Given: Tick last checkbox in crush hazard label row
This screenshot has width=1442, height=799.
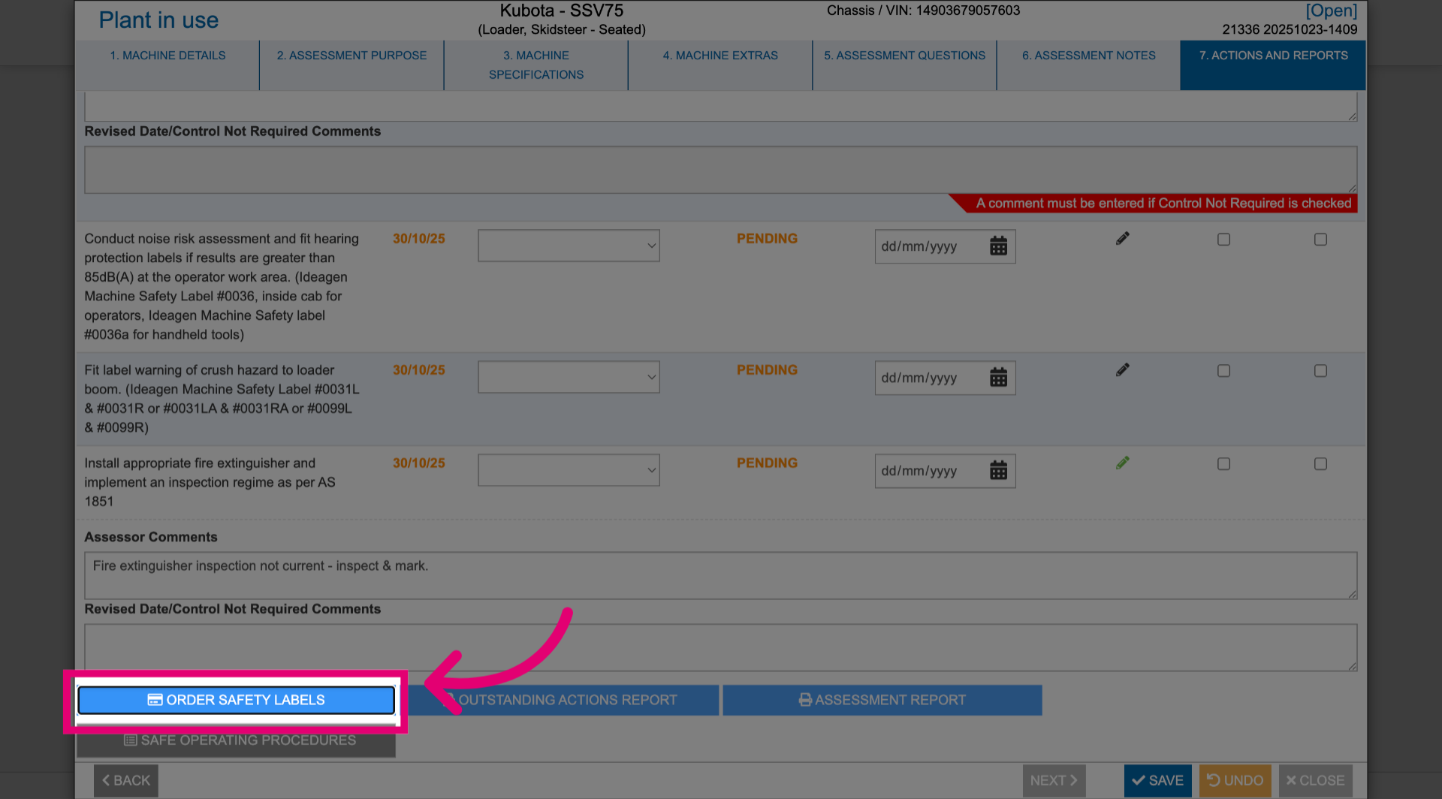Looking at the screenshot, I should click(x=1320, y=371).
